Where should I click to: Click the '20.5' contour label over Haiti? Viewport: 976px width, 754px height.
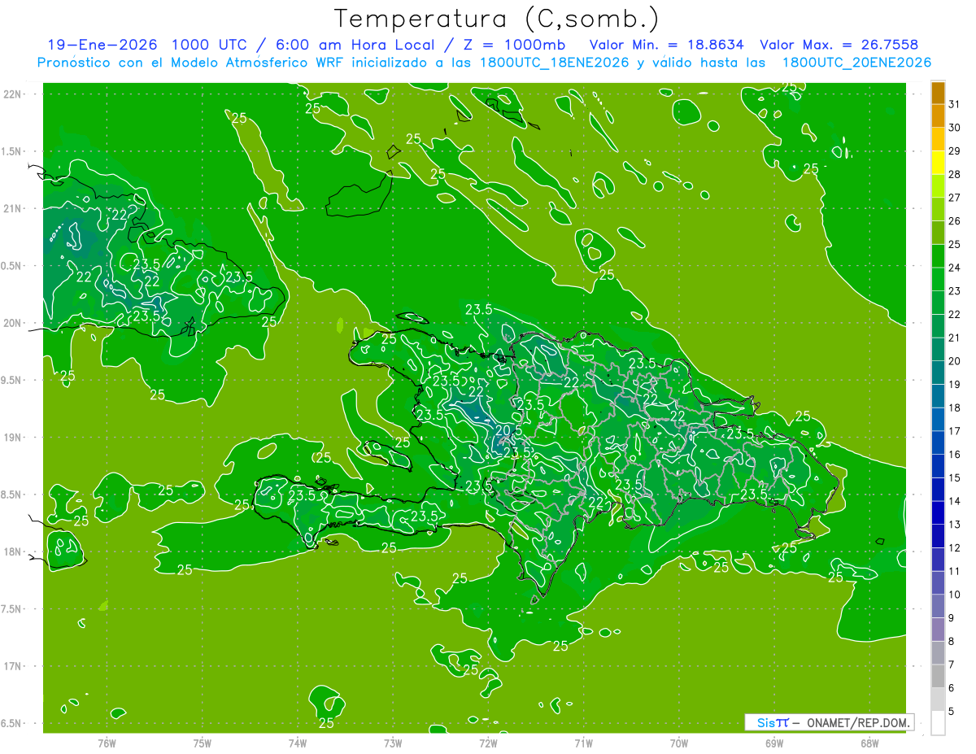[508, 430]
